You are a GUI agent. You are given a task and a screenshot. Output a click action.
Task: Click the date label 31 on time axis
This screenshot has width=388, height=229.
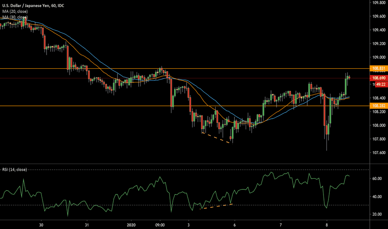coord(87,225)
